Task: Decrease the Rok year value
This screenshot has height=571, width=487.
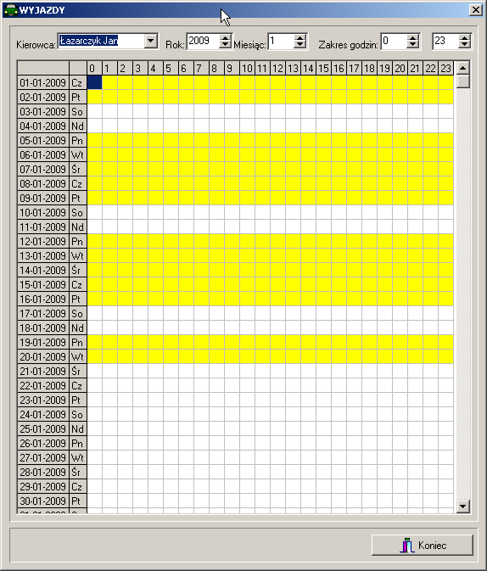Action: pyautogui.click(x=226, y=44)
